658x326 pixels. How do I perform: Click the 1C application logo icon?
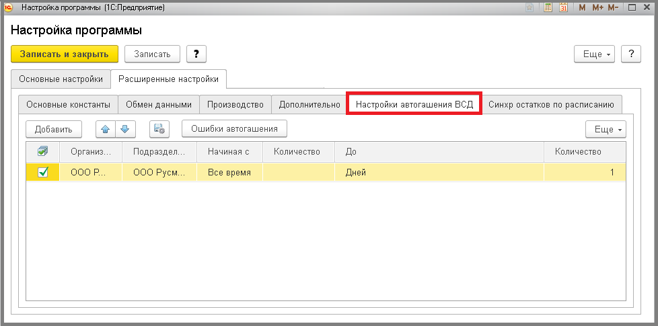tap(8, 7)
